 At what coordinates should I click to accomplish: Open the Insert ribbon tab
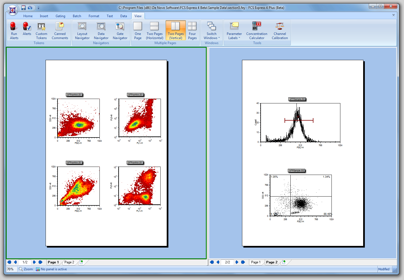coord(44,16)
